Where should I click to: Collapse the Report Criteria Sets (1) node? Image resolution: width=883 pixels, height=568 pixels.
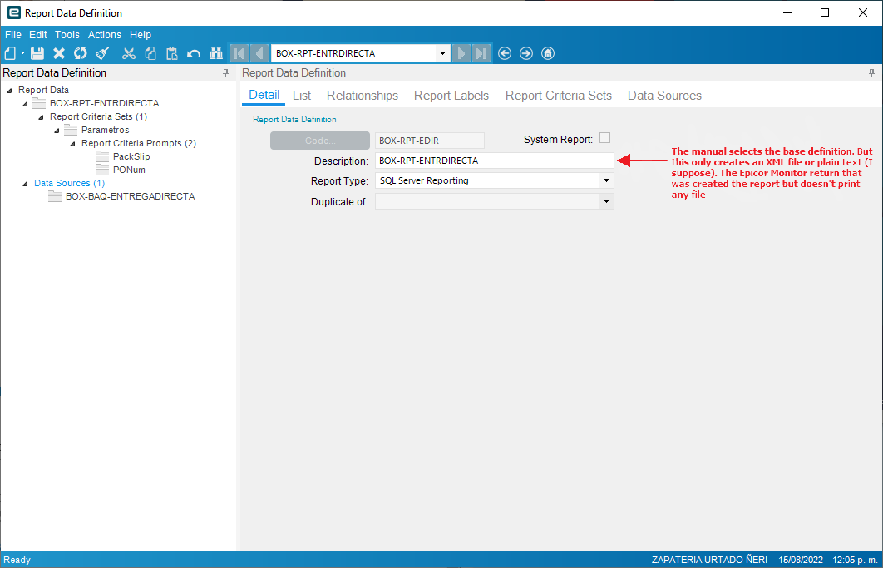pyautogui.click(x=41, y=117)
